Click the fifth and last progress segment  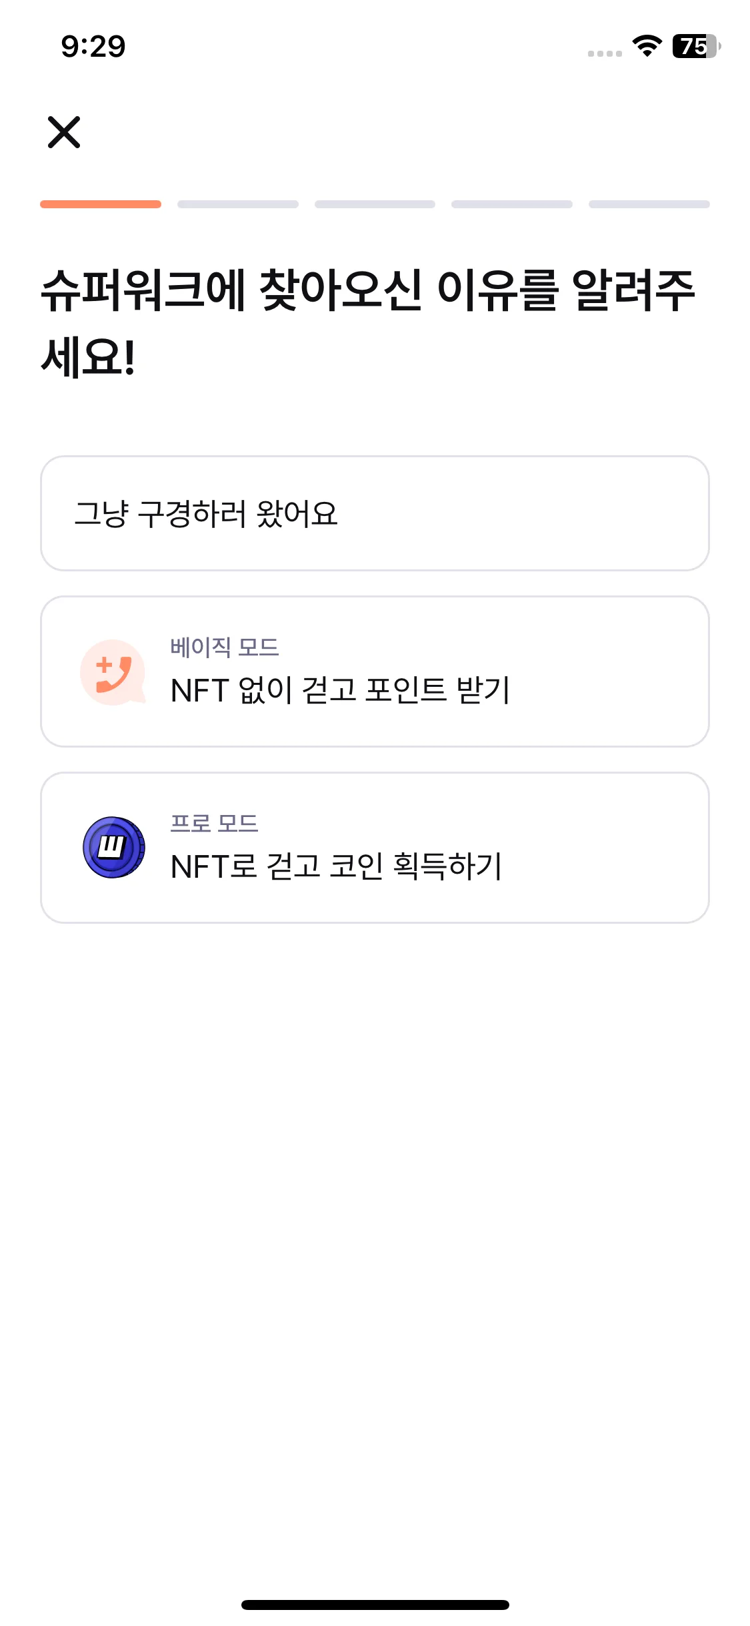(649, 204)
